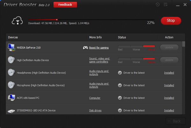Click the NVIDIA GeForce 210 display adapter icon
191x128 pixels.
(x=11, y=47)
